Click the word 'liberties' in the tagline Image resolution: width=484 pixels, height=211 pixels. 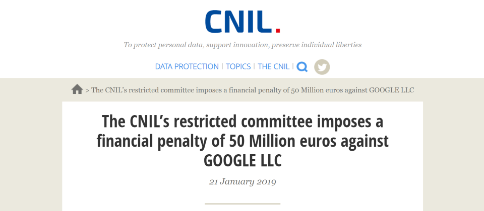click(x=348, y=45)
